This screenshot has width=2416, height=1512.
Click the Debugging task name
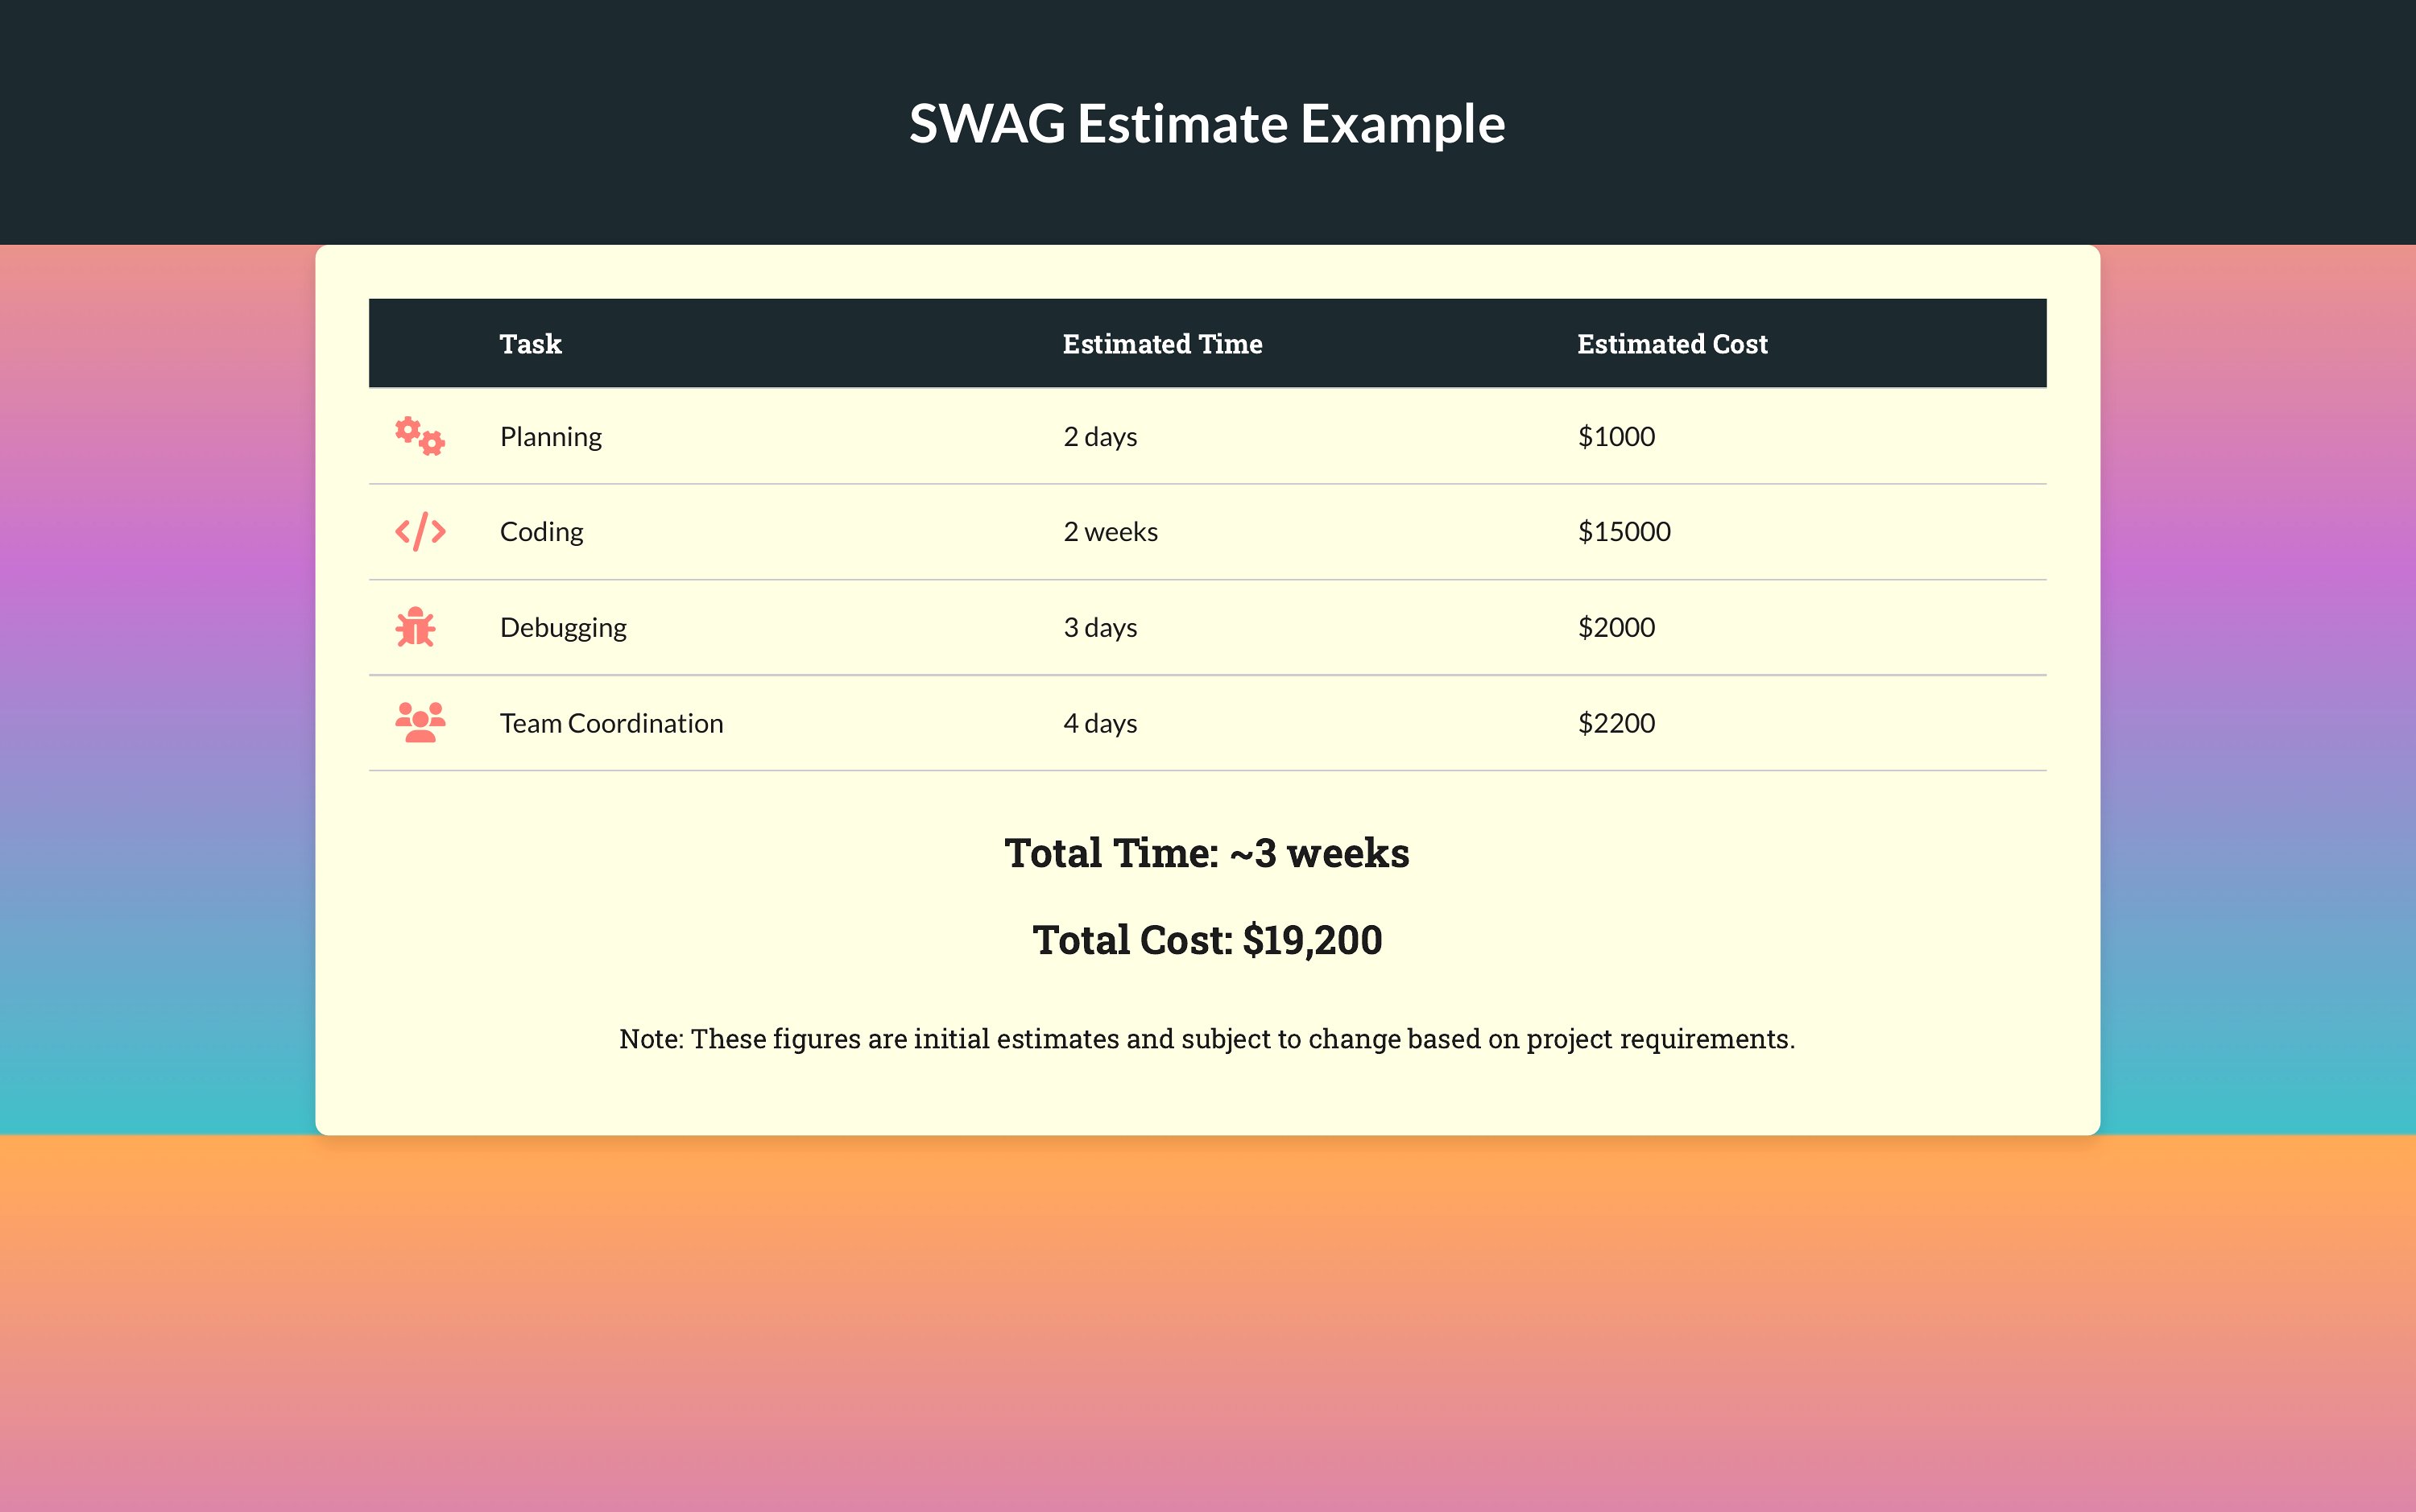click(563, 628)
